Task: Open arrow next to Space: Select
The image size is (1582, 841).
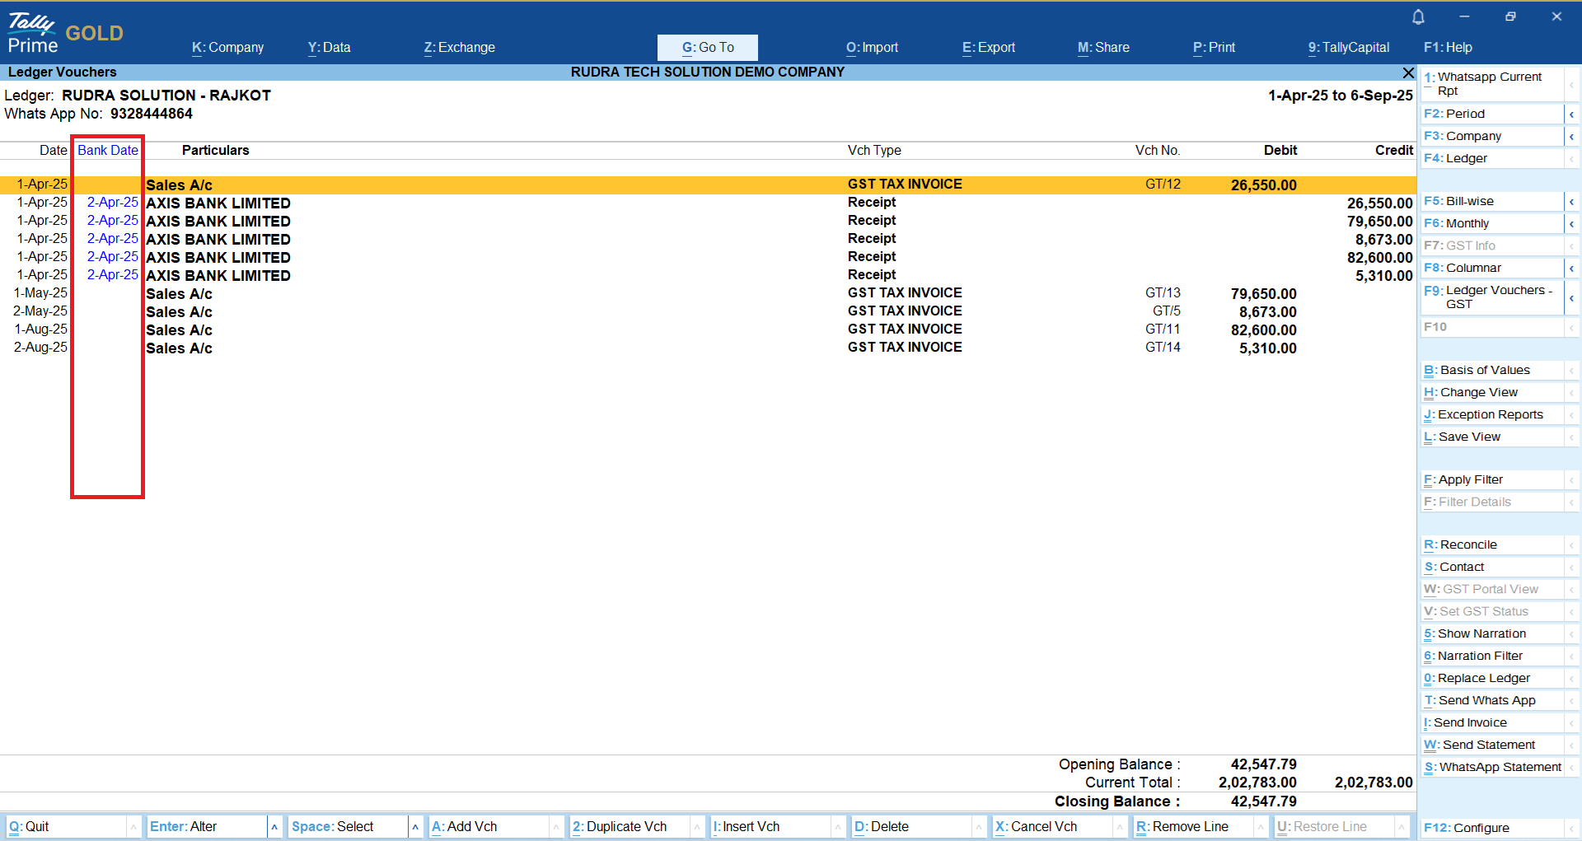Action: tap(415, 826)
